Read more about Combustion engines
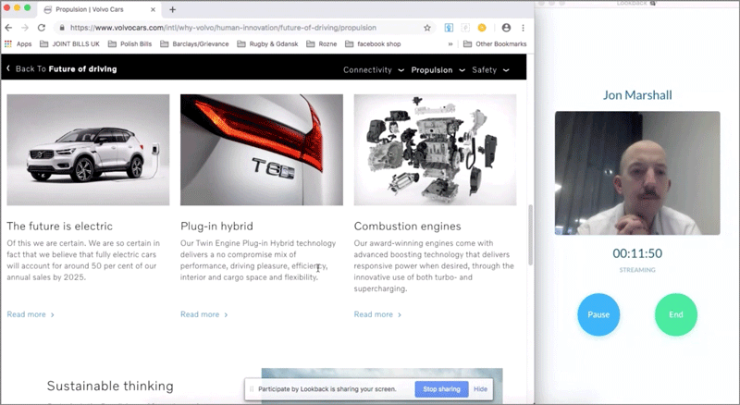Viewport: 740px width, 405px height. pos(378,314)
